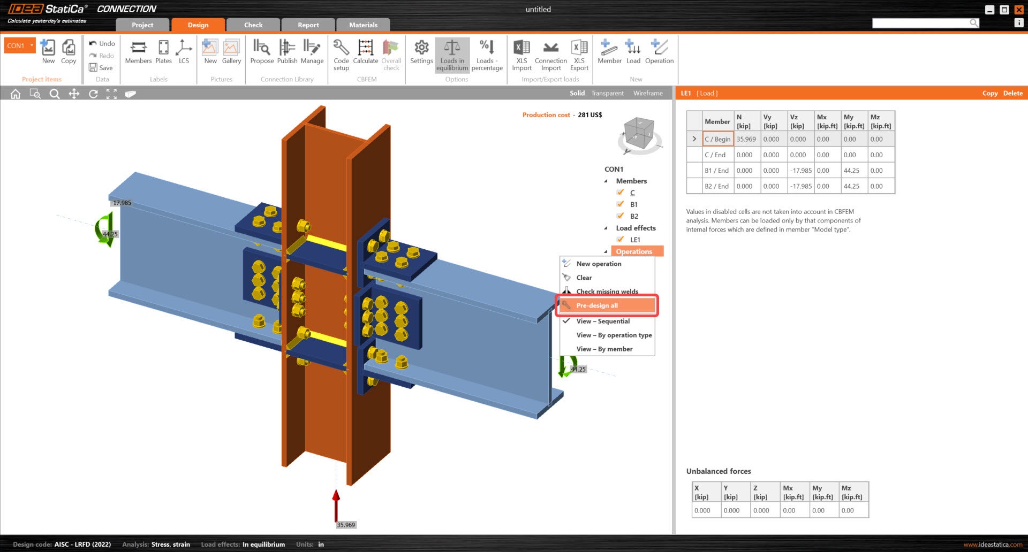
Task: Switch view mode to Wireframe
Action: pos(648,93)
